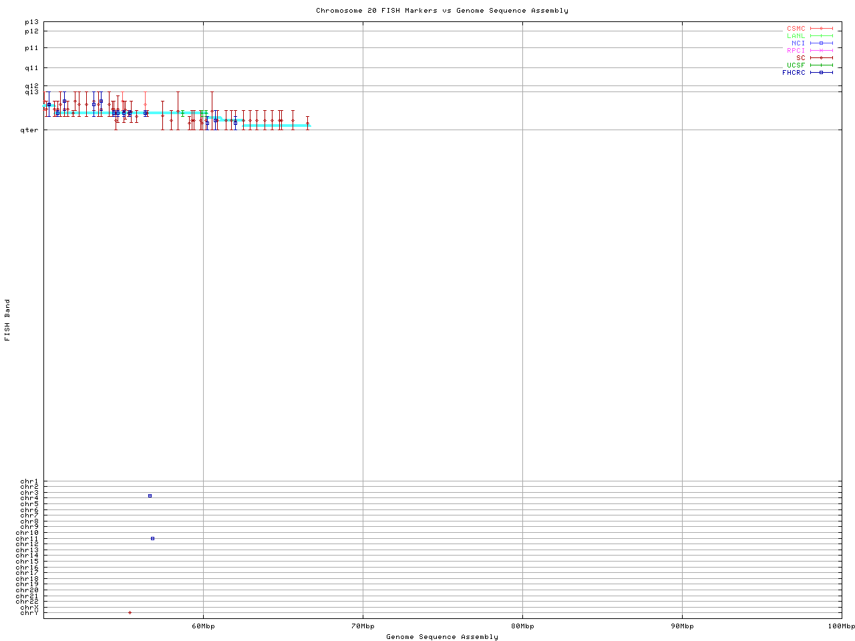The image size is (855, 641).
Task: Click the CSMC legend marker line
Action: [821, 29]
